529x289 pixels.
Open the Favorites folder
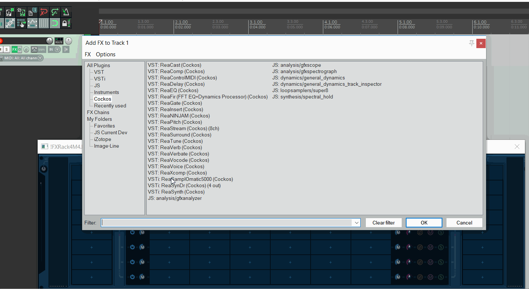click(105, 126)
